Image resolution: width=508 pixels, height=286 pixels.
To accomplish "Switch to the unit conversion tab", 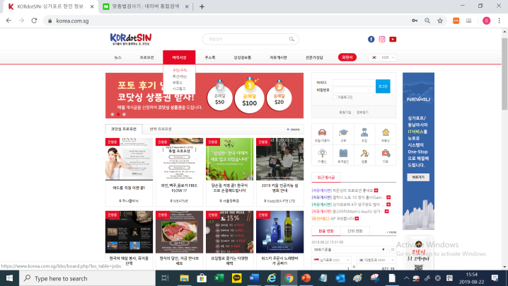I will click(354, 231).
